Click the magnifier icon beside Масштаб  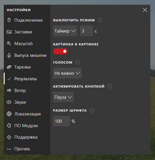(9, 44)
